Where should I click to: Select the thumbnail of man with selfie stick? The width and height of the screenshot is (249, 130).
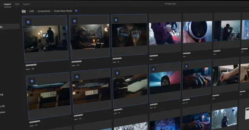click(224, 118)
